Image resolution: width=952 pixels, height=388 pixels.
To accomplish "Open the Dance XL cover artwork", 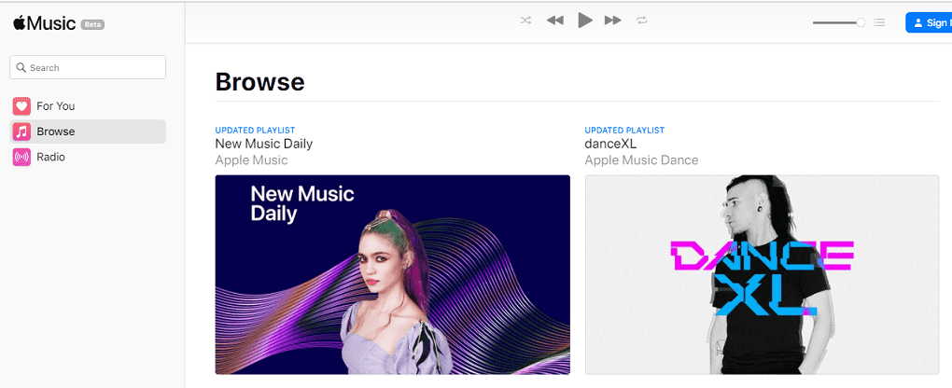I will click(762, 274).
